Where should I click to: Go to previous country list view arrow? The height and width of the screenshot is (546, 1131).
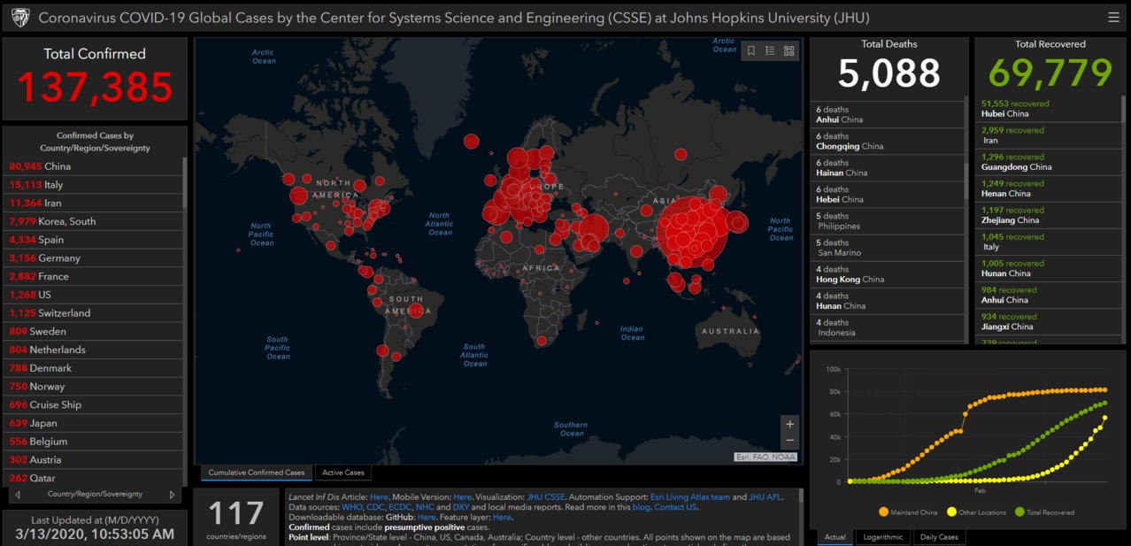[x=18, y=495]
